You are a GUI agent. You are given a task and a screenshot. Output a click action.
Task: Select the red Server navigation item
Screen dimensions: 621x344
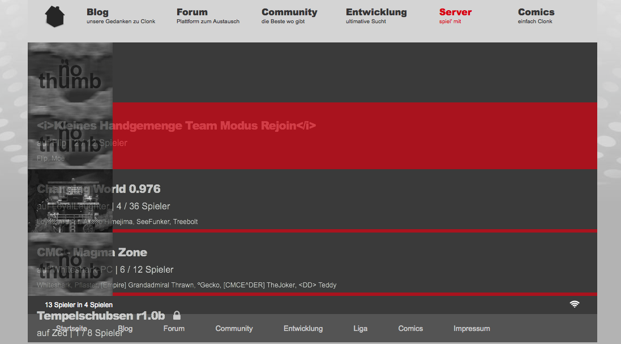(x=455, y=12)
